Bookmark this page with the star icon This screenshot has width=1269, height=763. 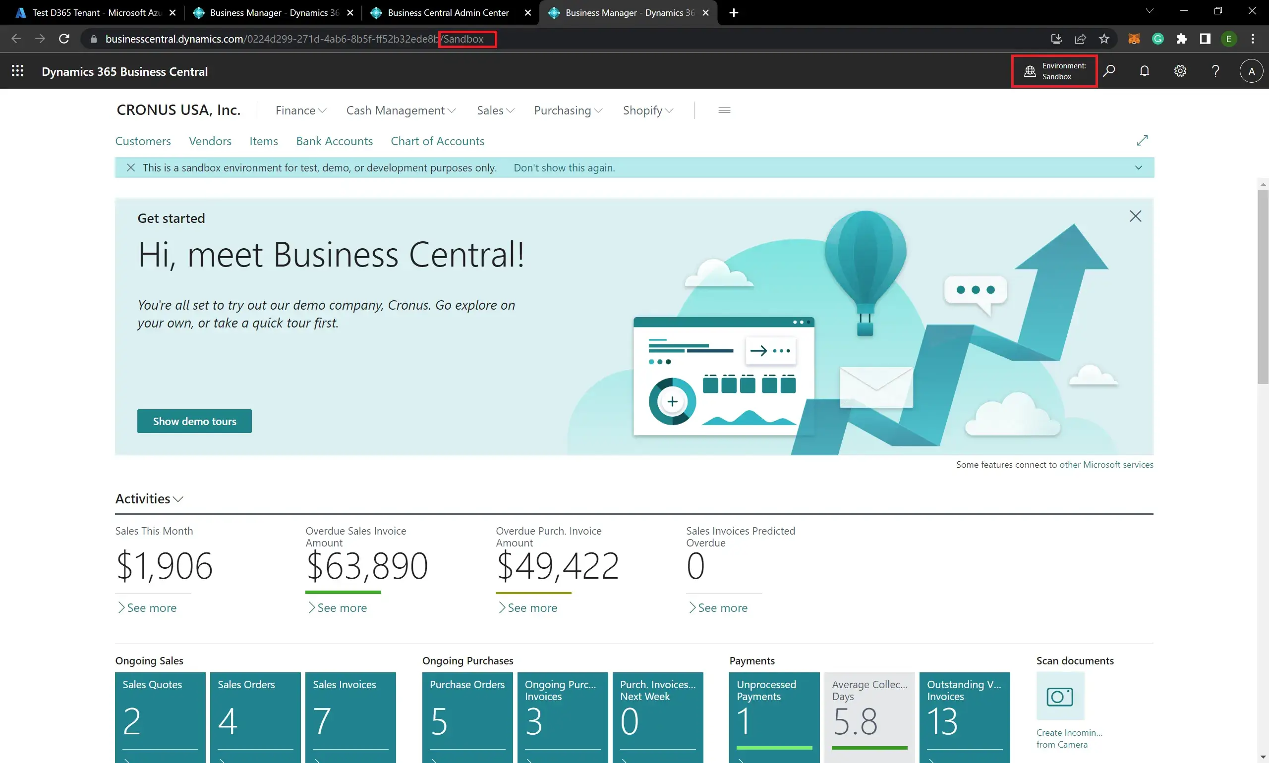click(1104, 39)
